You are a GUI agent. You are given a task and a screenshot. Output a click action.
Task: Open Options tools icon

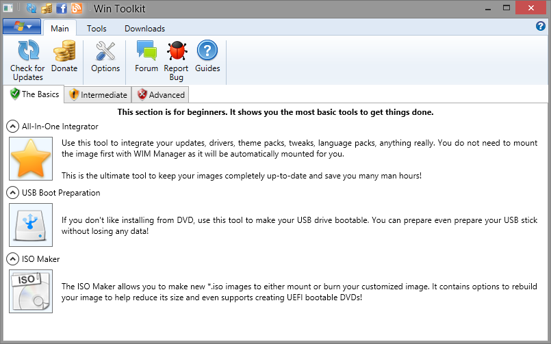point(105,51)
